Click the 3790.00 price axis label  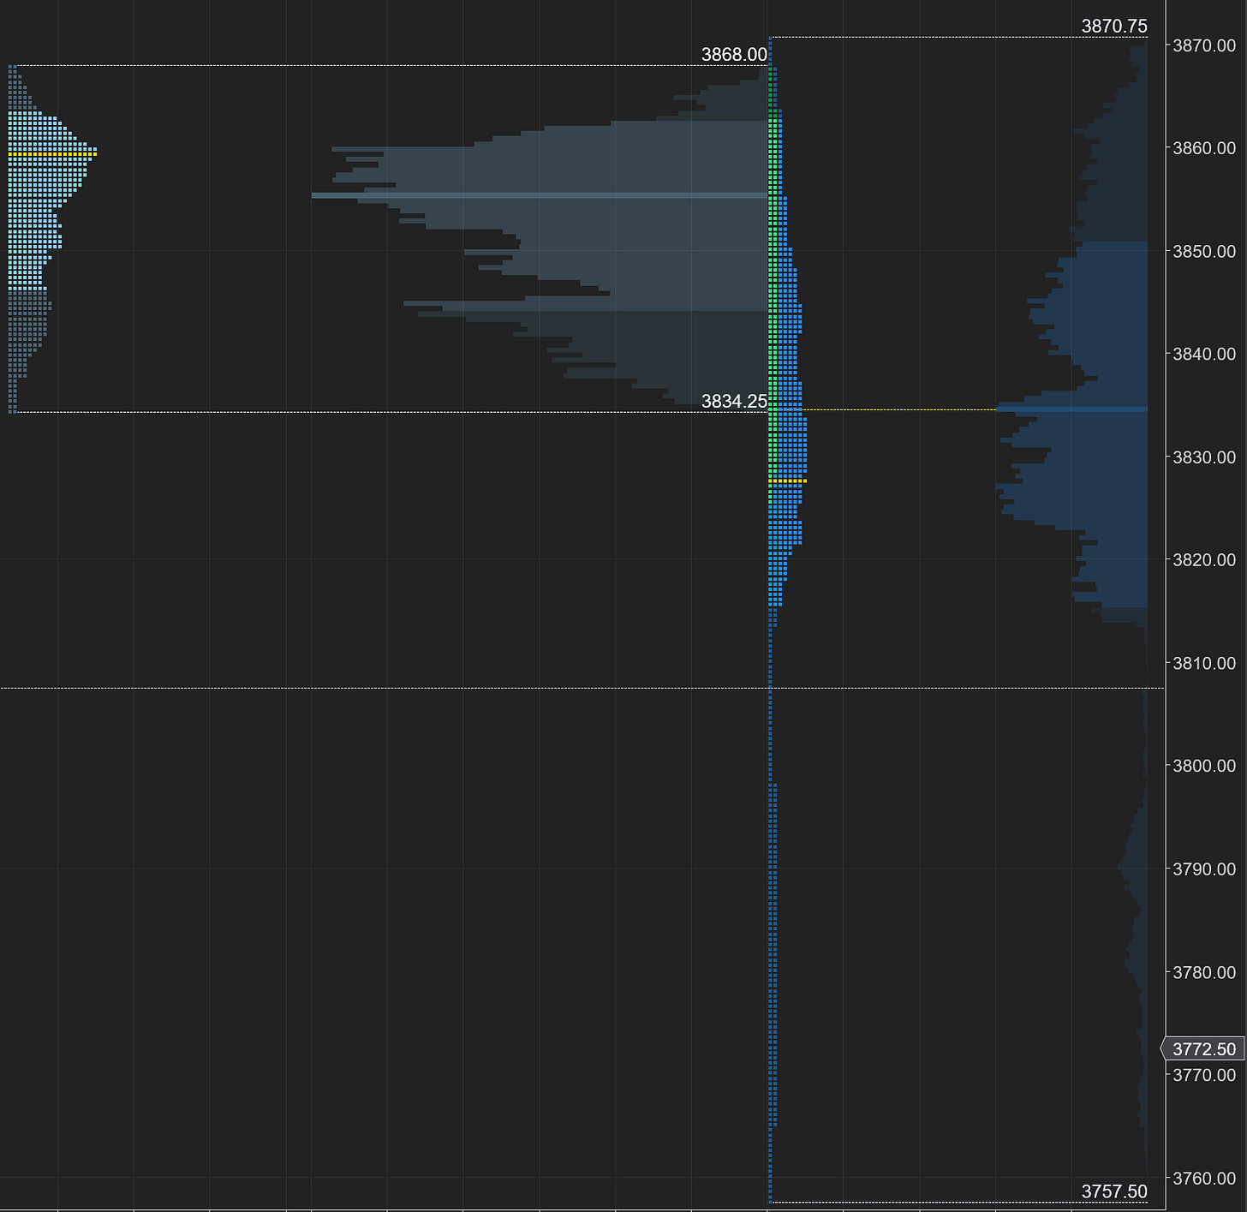1203,869
